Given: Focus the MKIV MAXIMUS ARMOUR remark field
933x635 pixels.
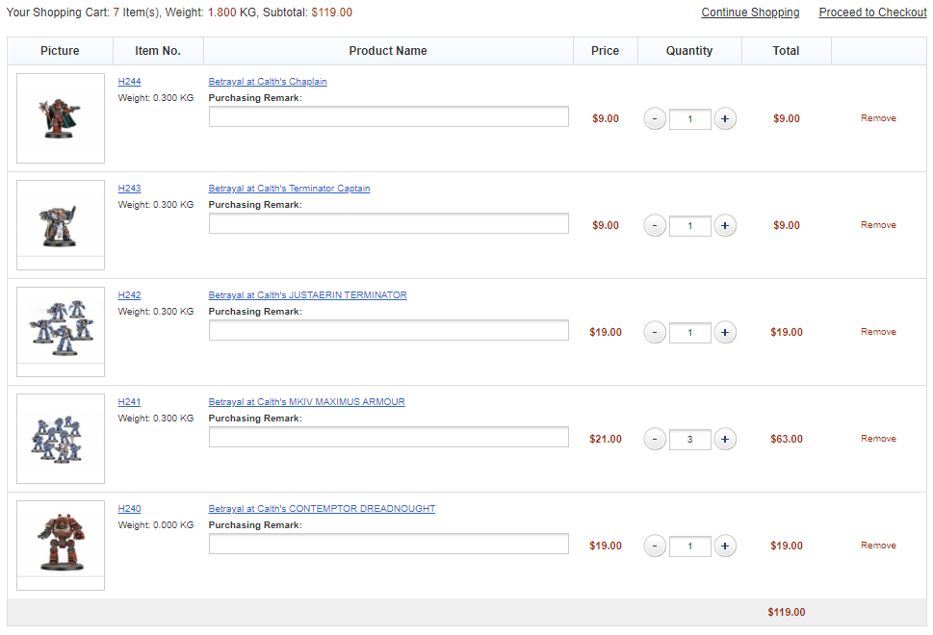Looking at the screenshot, I should click(389, 437).
